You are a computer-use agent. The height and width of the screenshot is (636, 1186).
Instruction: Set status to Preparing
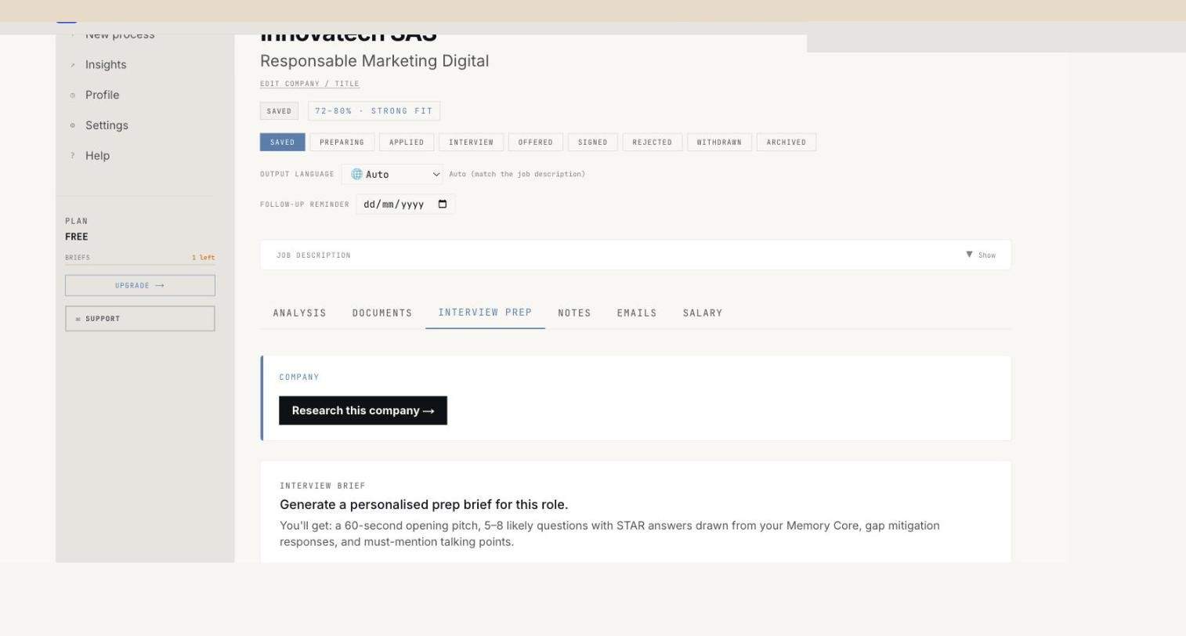(x=342, y=143)
